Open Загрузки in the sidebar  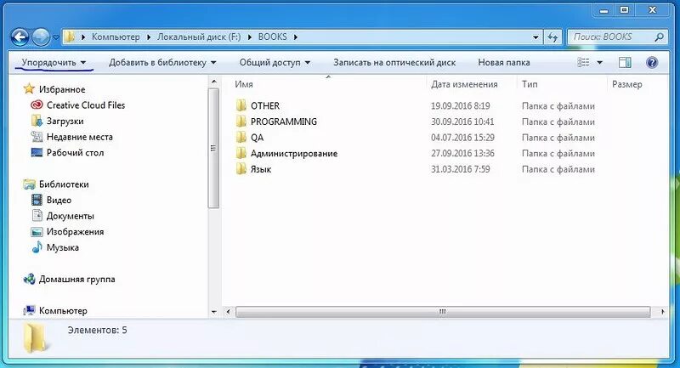(65, 121)
